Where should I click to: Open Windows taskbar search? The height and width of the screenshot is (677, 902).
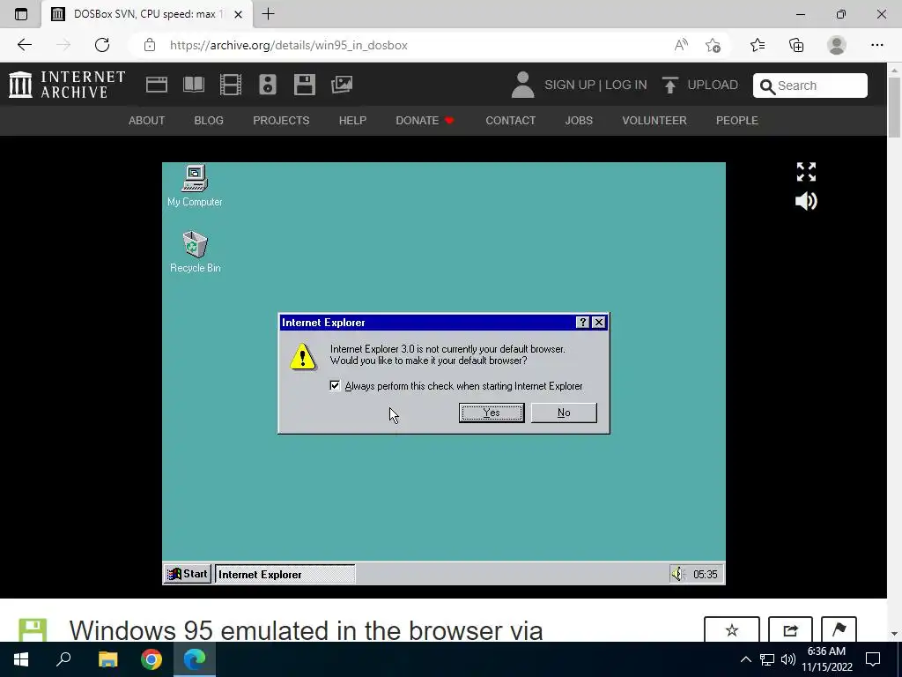63,659
